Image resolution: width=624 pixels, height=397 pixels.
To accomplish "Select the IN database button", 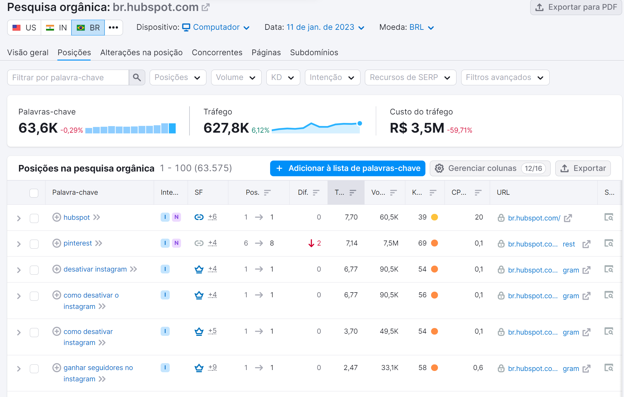I will [56, 28].
